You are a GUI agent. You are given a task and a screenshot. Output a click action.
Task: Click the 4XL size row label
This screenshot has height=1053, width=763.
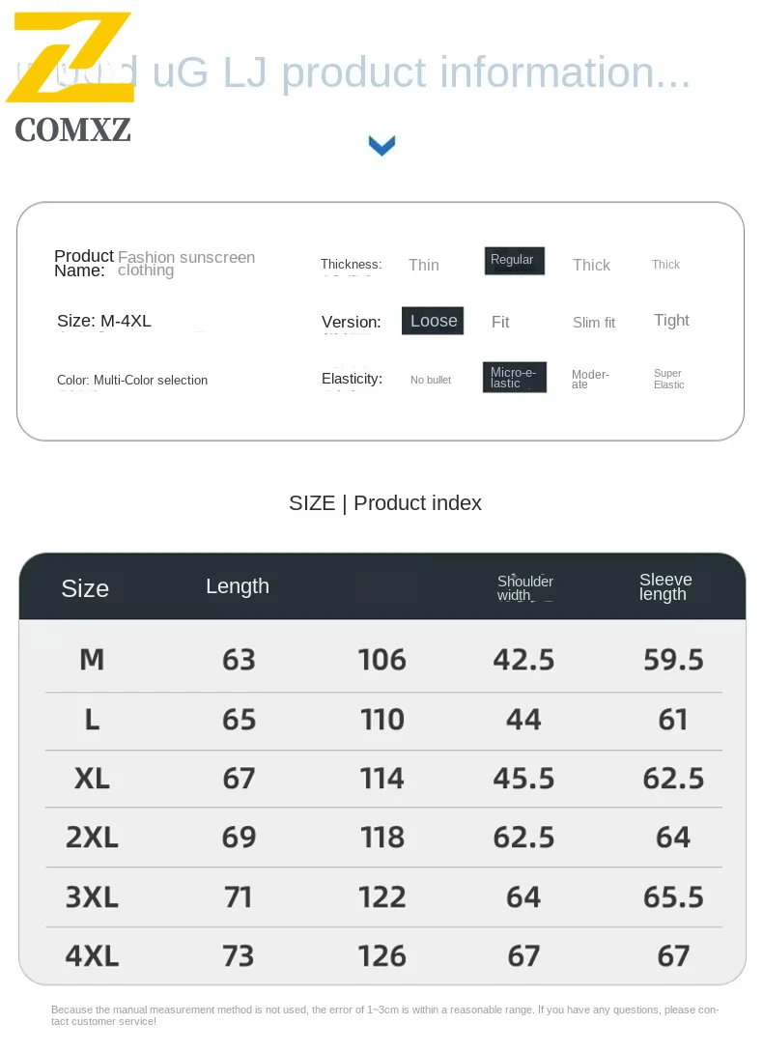92,956
